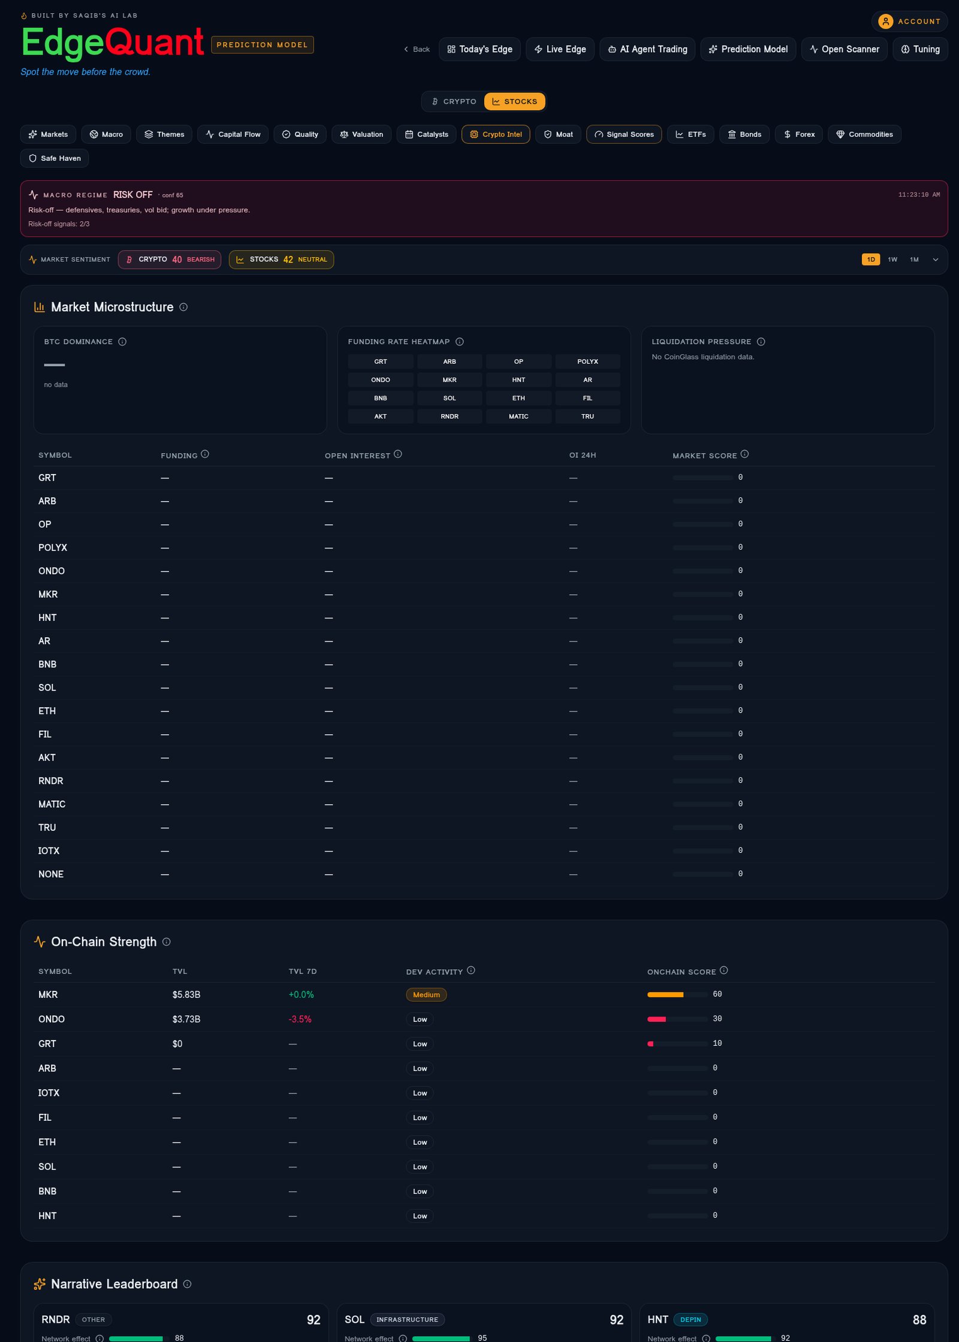
Task: Click the Market Sentiment pulse icon
Action: click(33, 260)
